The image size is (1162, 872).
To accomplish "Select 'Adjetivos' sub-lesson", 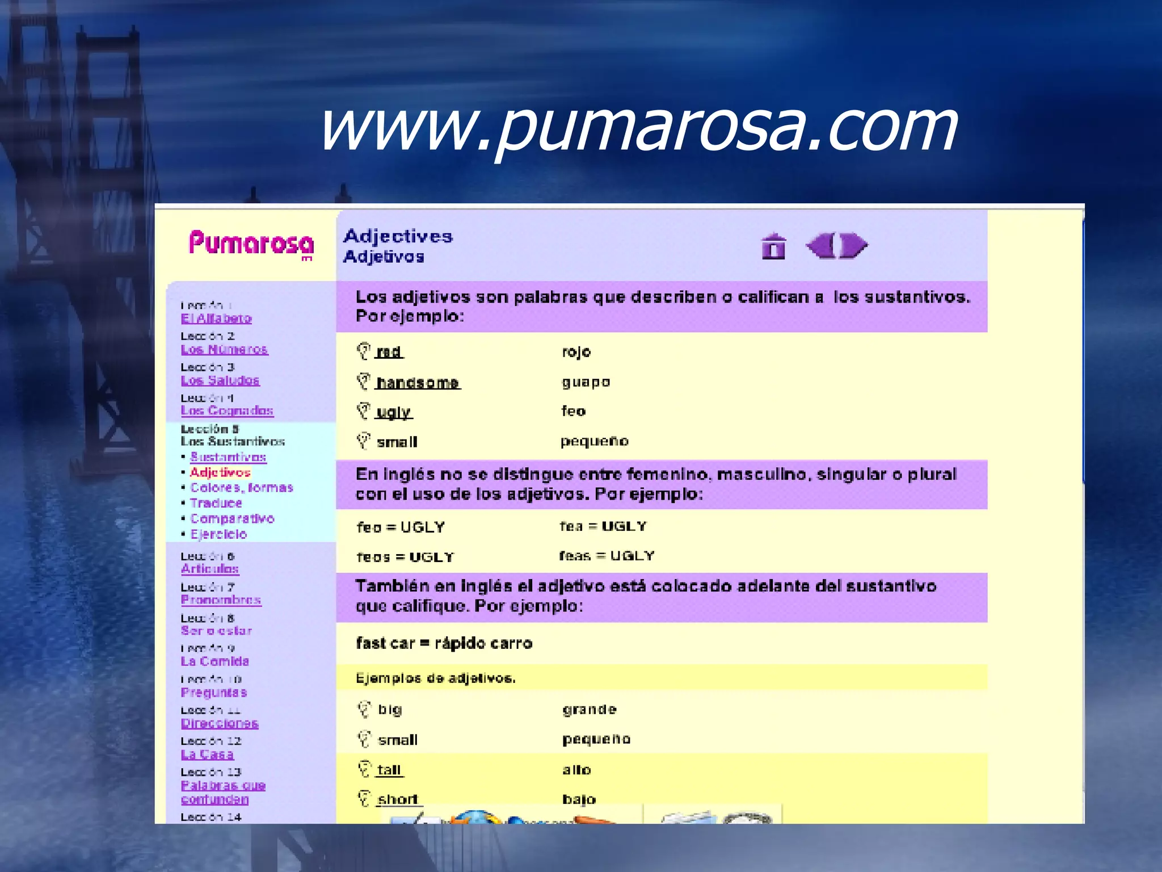I will (220, 472).
